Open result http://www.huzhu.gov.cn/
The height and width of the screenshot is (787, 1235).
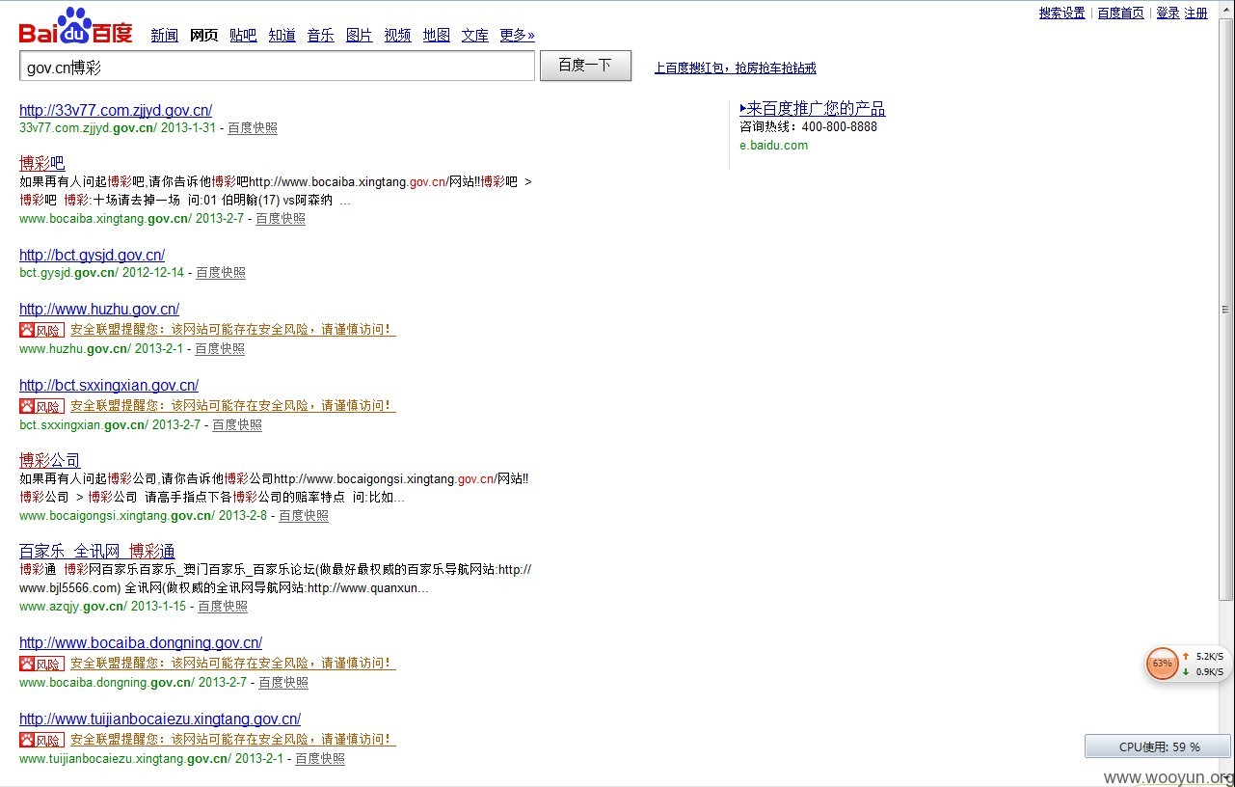pyautogui.click(x=99, y=310)
